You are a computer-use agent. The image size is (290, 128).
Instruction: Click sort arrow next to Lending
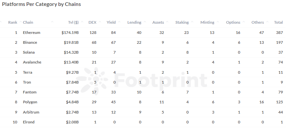[145, 22]
